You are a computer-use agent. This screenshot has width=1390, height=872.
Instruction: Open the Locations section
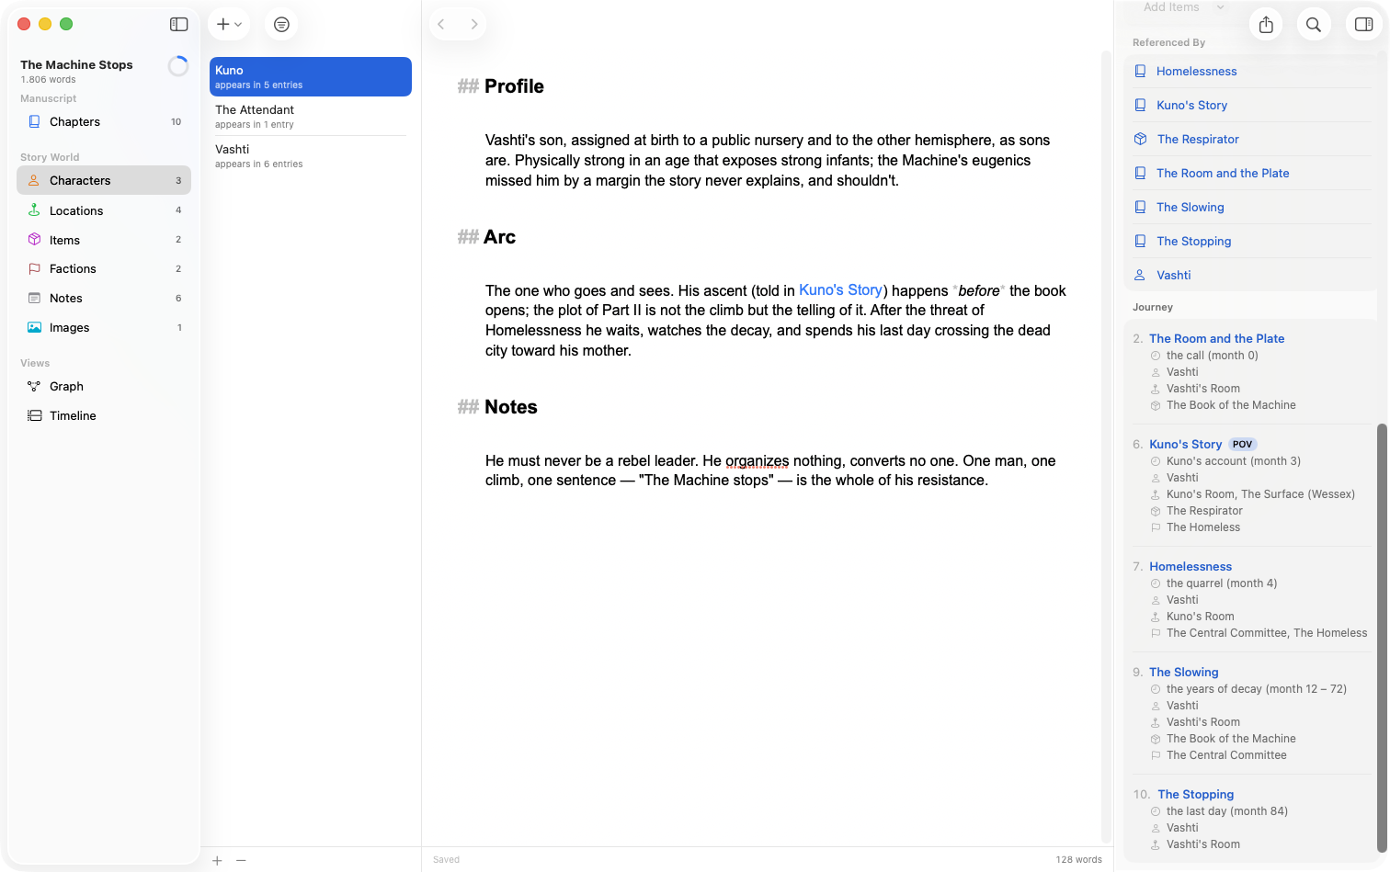click(x=104, y=210)
